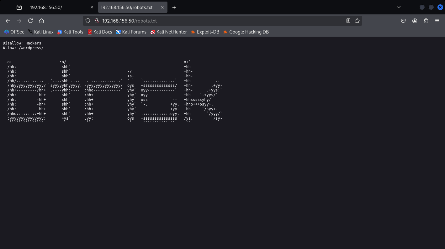Toggle reader view for this page
Viewport: 445px width, 249px height.
tap(348, 21)
